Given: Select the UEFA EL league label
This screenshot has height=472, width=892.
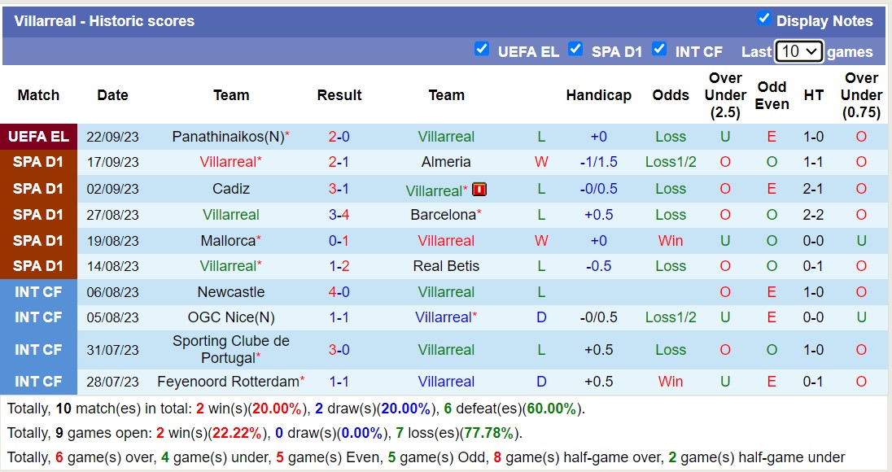Looking at the screenshot, I should pos(39,137).
